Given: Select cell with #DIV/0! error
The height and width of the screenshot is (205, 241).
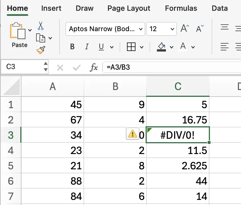Looking at the screenshot, I should pos(178,135).
